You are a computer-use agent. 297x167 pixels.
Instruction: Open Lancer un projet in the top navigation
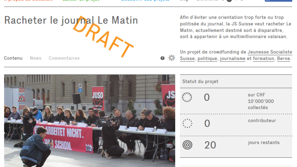coord(81,1)
